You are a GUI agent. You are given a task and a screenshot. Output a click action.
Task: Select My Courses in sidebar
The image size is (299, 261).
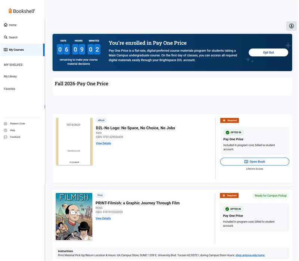(22, 50)
